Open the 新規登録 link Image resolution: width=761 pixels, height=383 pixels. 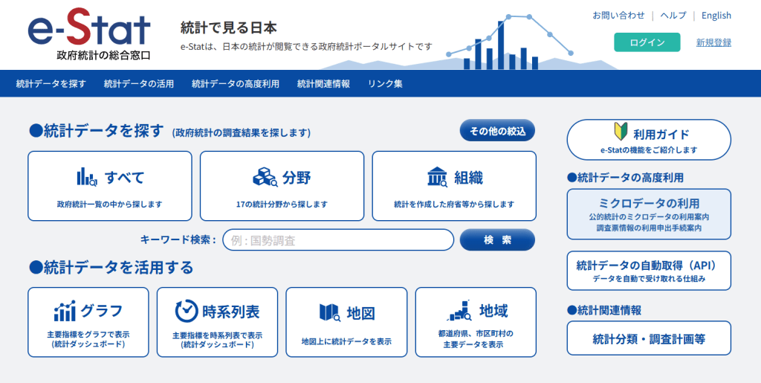tap(713, 42)
